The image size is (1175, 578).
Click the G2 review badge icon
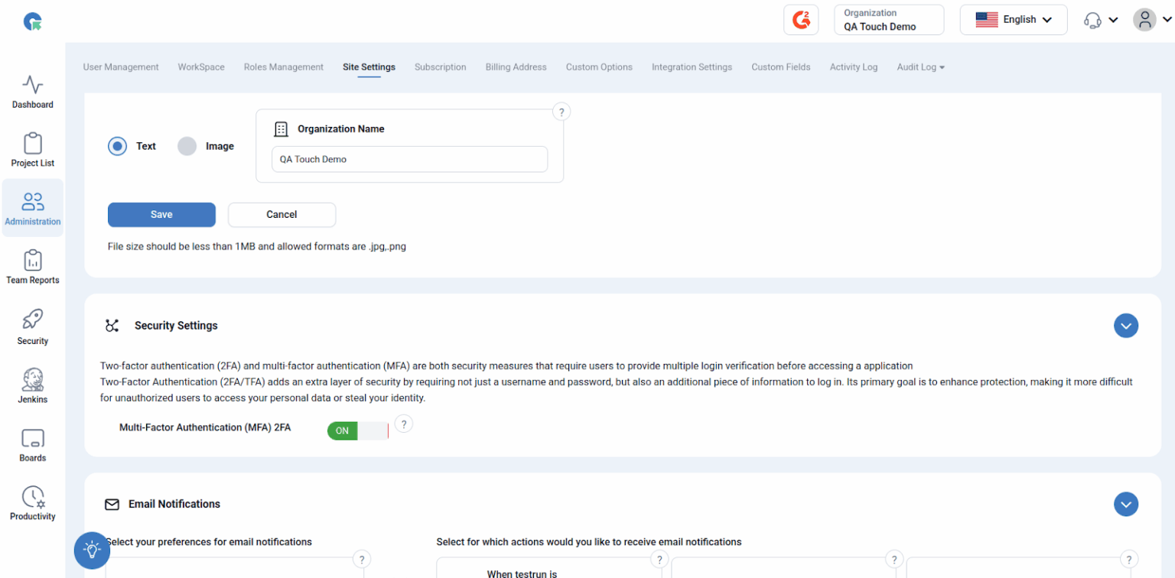(801, 20)
